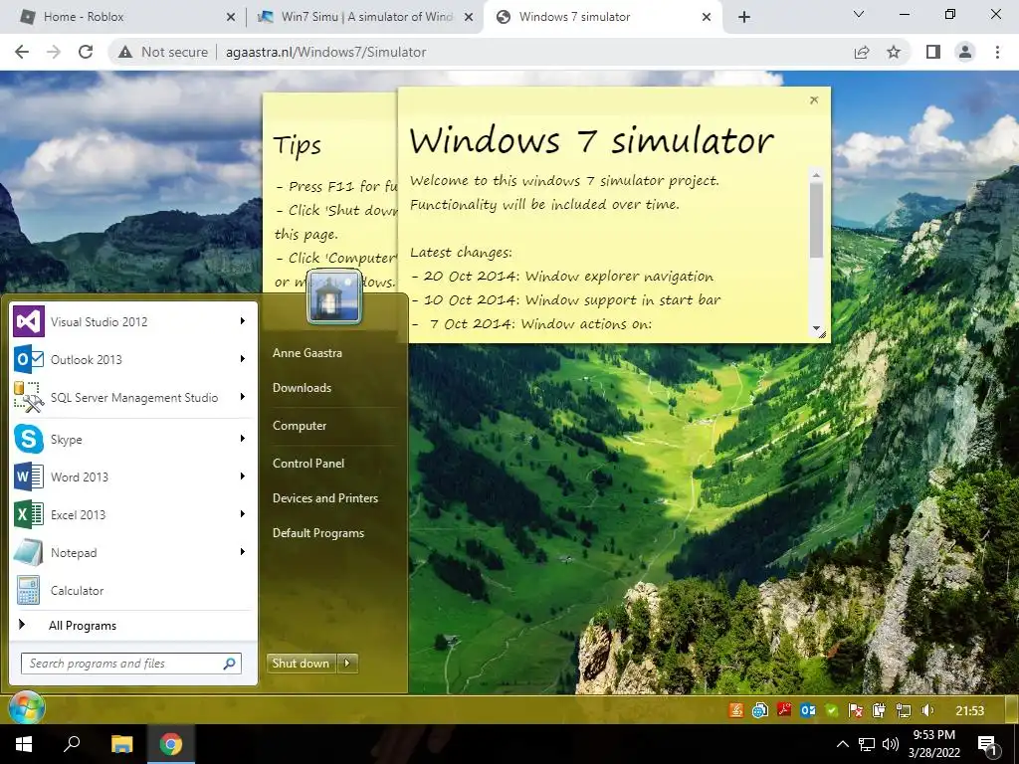Screen dimensions: 1019x764
Task: Focus the Search programs and files box
Action: click(x=130, y=664)
